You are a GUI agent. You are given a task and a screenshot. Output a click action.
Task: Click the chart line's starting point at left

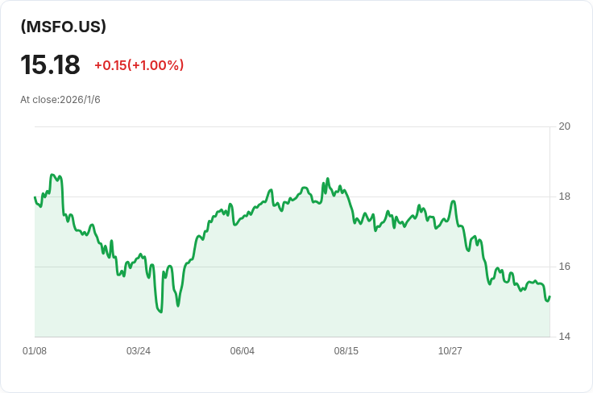35,197
